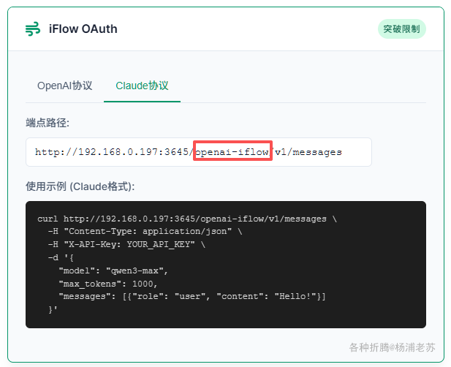
Task: Click the "max_tokens": 1000 line
Action: (x=108, y=284)
